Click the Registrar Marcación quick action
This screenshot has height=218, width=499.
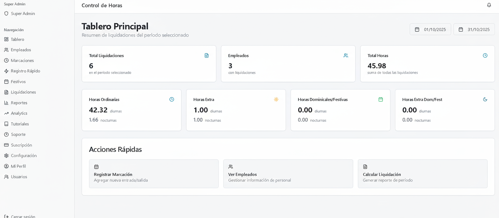click(x=154, y=174)
